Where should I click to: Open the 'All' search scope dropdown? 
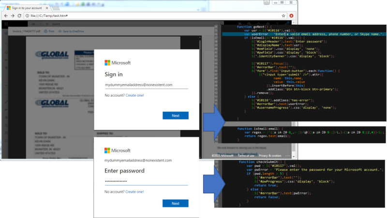coord(36,24)
